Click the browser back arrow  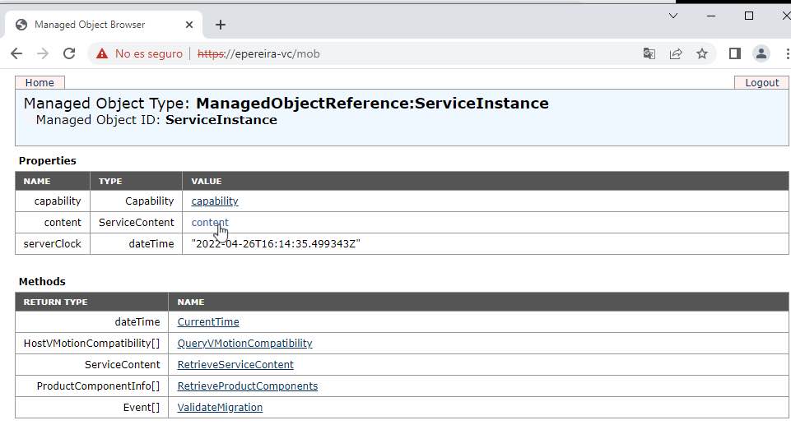point(16,53)
